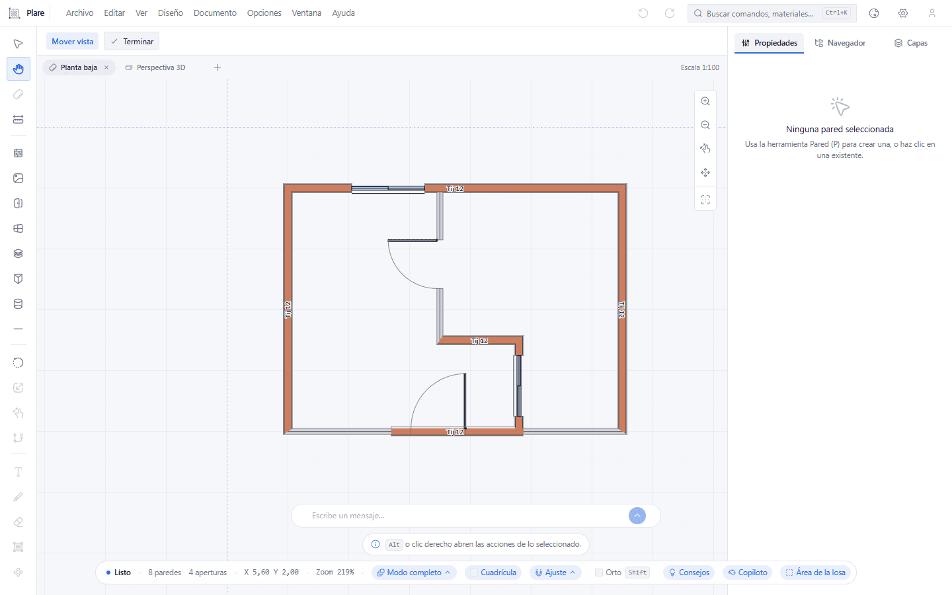Click the zoom out magnifier
The image size is (952, 595).
pyautogui.click(x=705, y=125)
